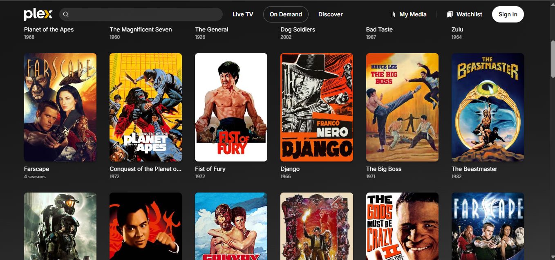Click the 'Zulu' title link

(457, 29)
